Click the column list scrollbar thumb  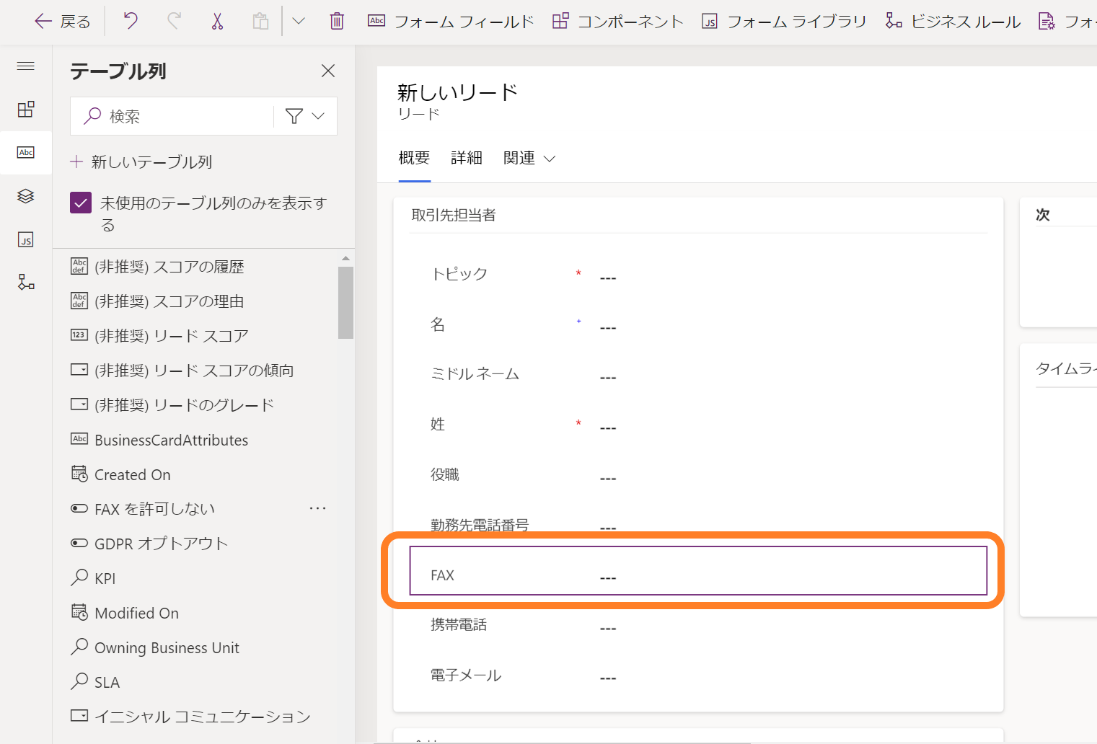(x=345, y=302)
